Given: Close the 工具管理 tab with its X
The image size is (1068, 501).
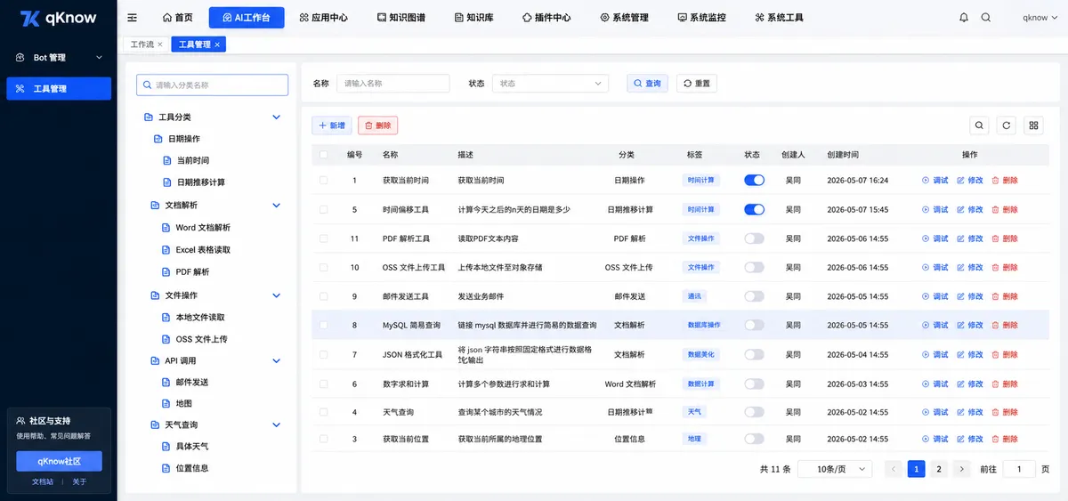Looking at the screenshot, I should (217, 44).
